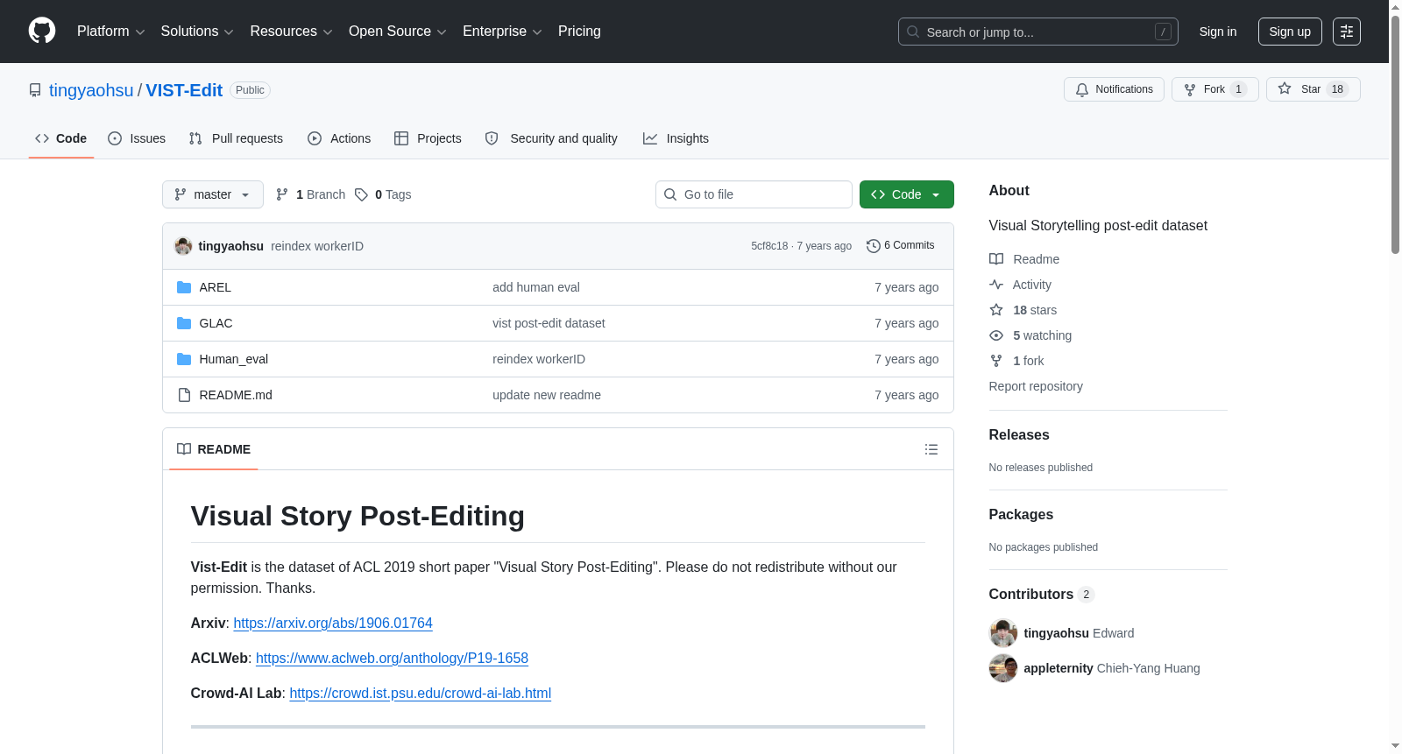Open the master branch selector
This screenshot has width=1402, height=754.
coord(213,194)
